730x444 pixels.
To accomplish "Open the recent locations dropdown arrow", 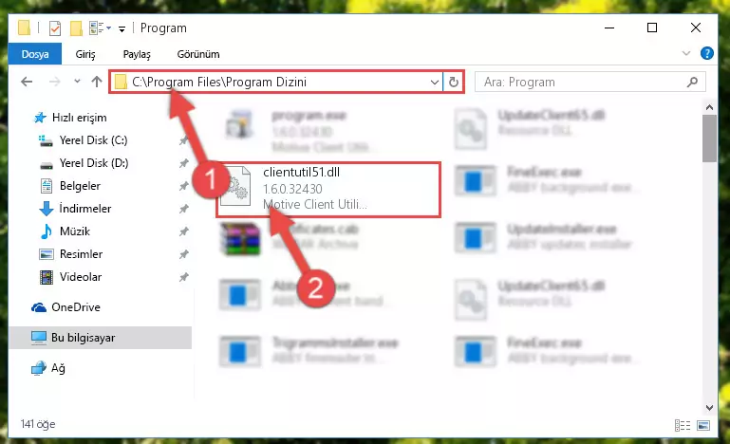I will tap(77, 82).
